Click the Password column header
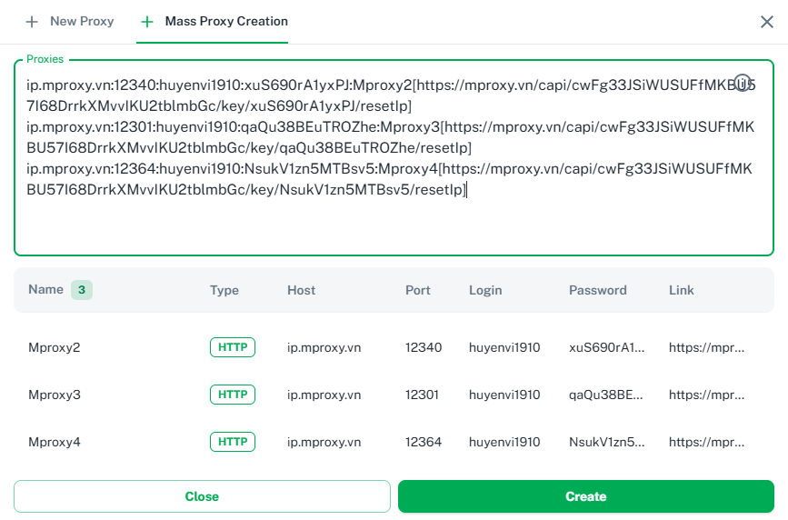Image resolution: width=788 pixels, height=520 pixels. point(597,291)
